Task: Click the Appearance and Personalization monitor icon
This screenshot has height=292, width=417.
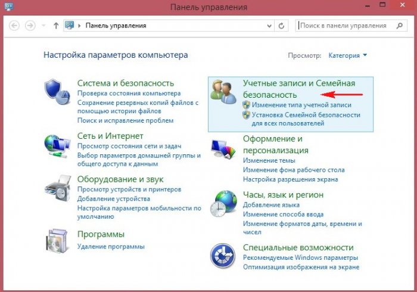Action: [x=223, y=147]
